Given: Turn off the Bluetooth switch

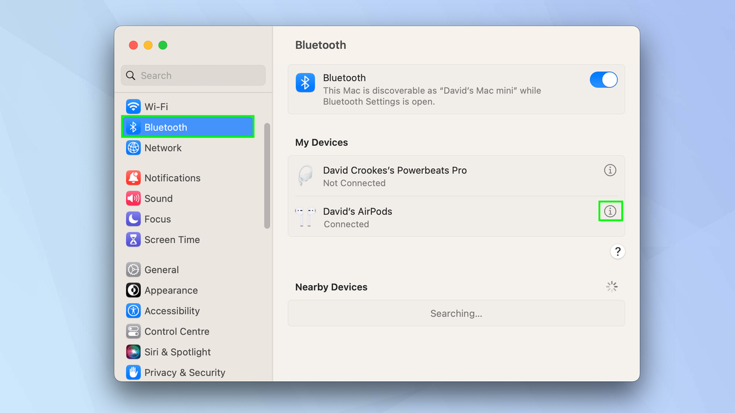Looking at the screenshot, I should coord(603,80).
